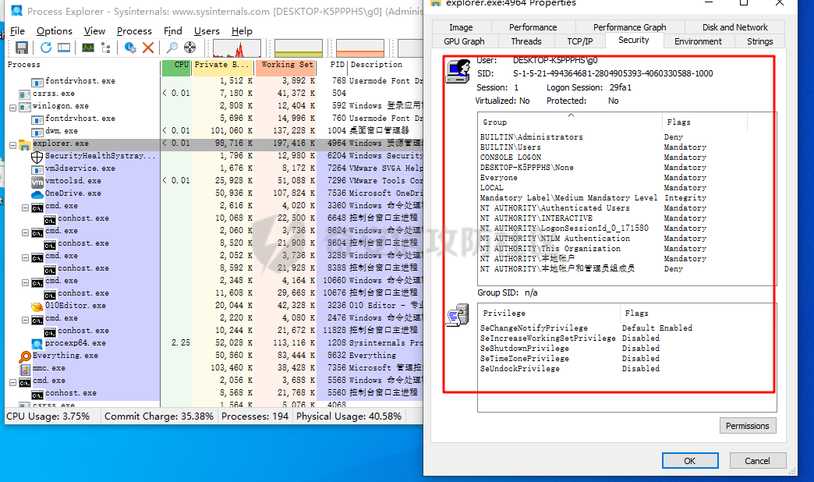Select the BUILTIN\Administrators group row
The image size is (814, 482).
coord(627,137)
